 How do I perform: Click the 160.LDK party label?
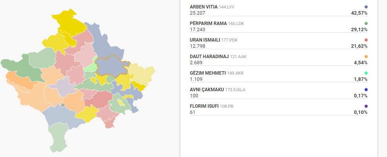click(236, 23)
